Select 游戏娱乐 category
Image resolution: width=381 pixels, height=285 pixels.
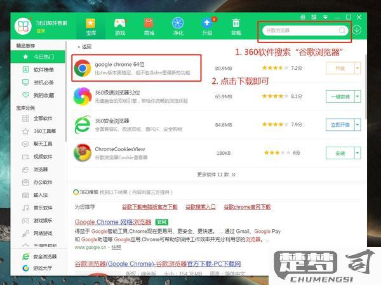point(38,221)
